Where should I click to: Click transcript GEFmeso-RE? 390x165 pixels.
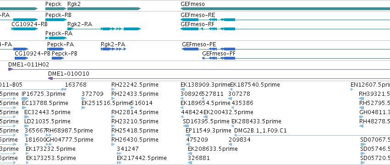pyautogui.click(x=198, y=15)
